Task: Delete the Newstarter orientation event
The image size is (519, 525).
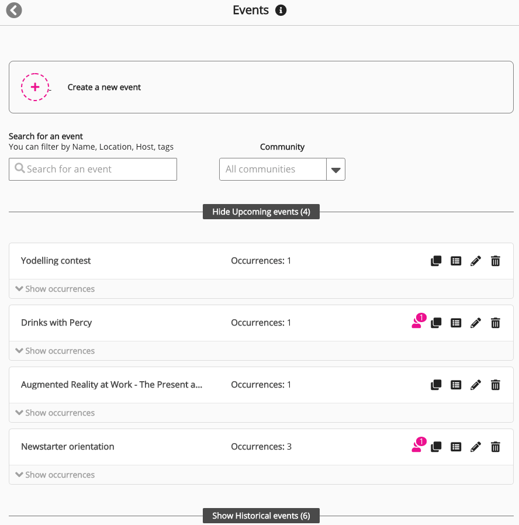Action: point(496,447)
